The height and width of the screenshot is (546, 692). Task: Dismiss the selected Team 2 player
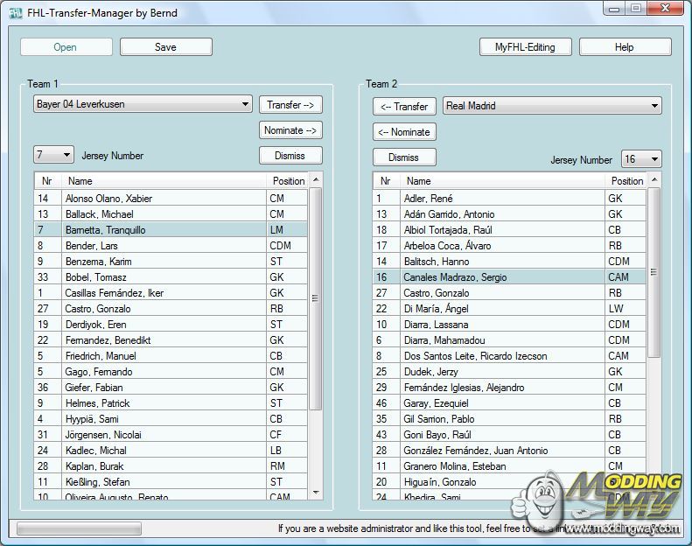coord(404,157)
